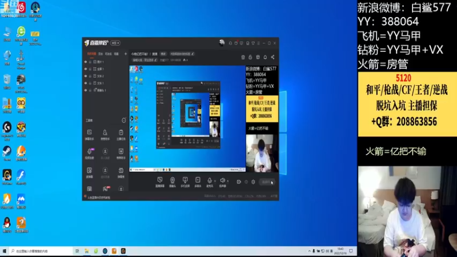This screenshot has height=257, width=457.
Task: Open the 弹幕秀 toolbox tool
Action: (121, 172)
